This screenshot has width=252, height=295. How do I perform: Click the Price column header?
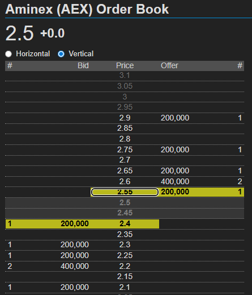coord(125,65)
